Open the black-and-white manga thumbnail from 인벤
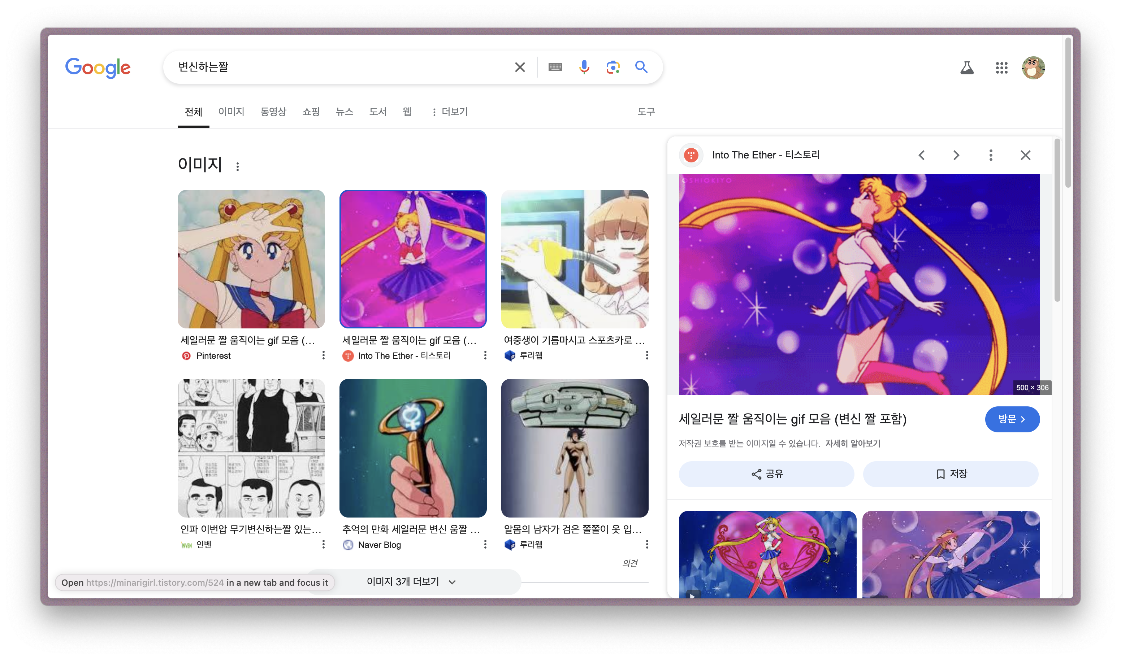Screen dimensions: 1121x659 (251, 448)
